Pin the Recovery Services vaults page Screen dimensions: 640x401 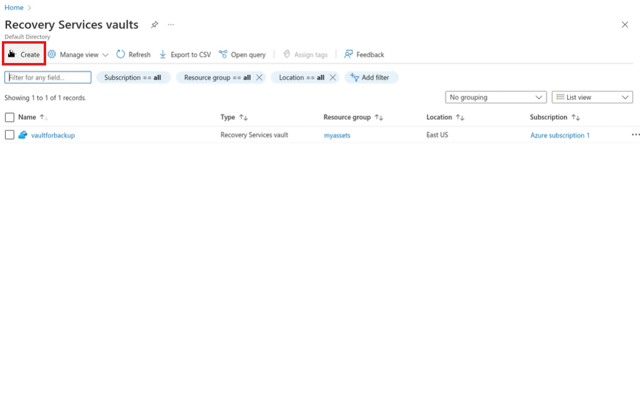pos(154,25)
